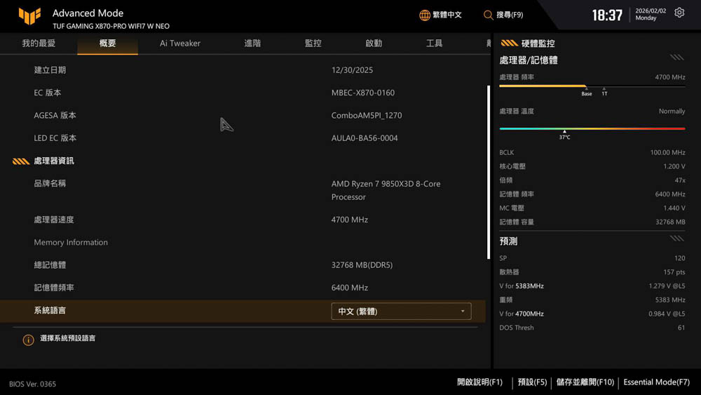Go to the 我的最愛 tab

(x=39, y=43)
